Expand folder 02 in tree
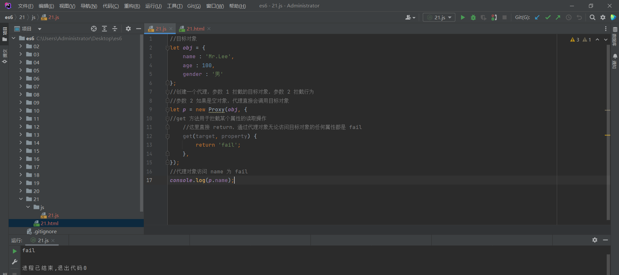This screenshot has height=275, width=619. click(x=21, y=46)
